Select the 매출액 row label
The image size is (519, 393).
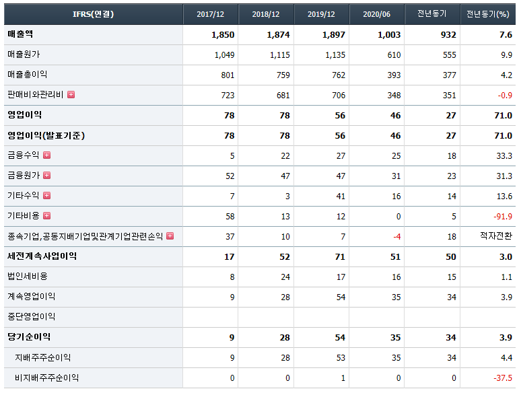point(20,34)
